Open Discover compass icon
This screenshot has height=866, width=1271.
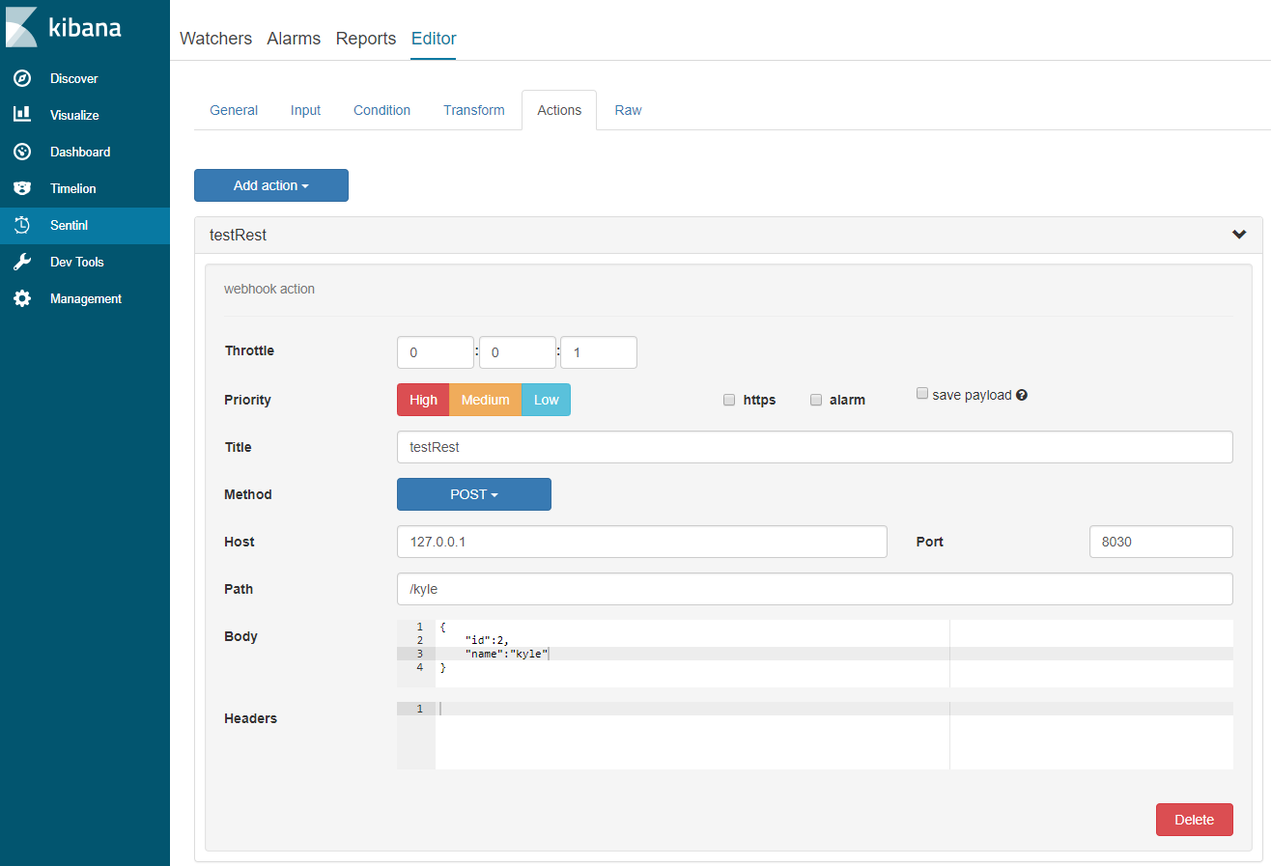point(22,78)
